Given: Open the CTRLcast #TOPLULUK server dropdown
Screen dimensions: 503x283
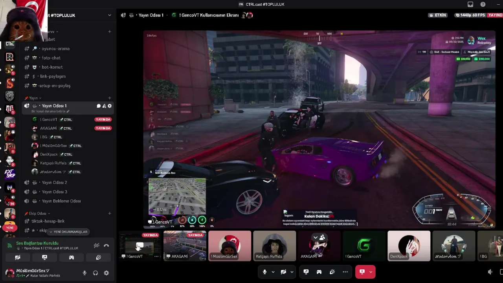Looking at the screenshot, I should [x=110, y=15].
